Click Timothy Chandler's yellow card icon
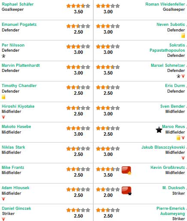Viewport: 187px width, 221px height. [x=3, y=97]
